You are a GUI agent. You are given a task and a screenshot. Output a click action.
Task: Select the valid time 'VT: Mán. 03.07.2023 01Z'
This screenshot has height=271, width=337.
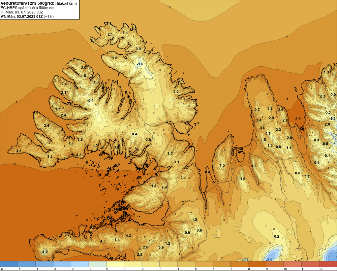pos(22,16)
